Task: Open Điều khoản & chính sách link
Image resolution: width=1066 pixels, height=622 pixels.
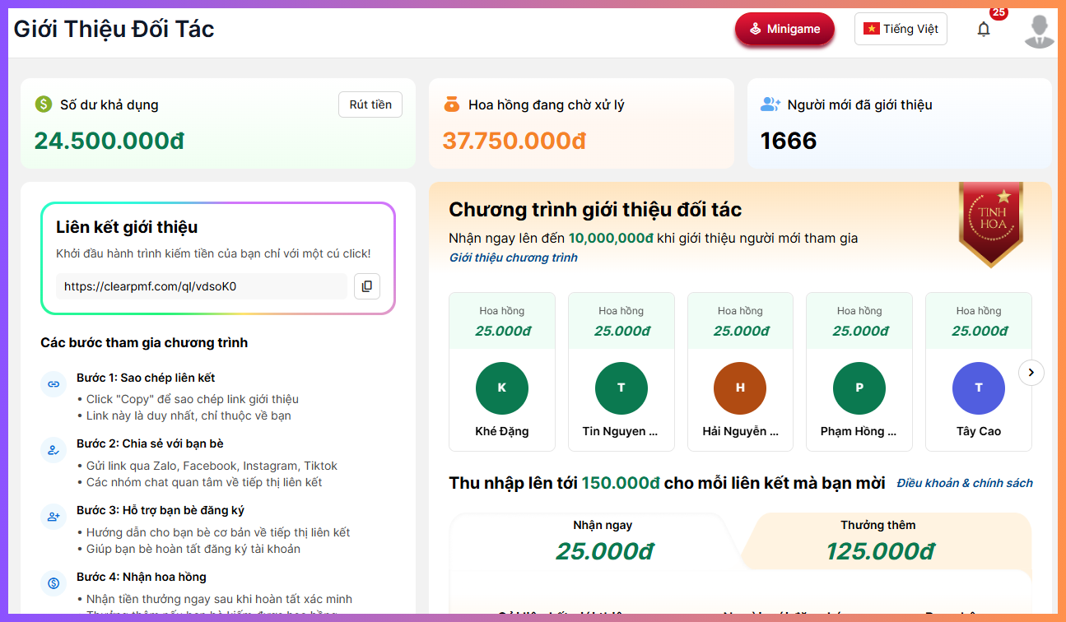Action: (x=965, y=483)
